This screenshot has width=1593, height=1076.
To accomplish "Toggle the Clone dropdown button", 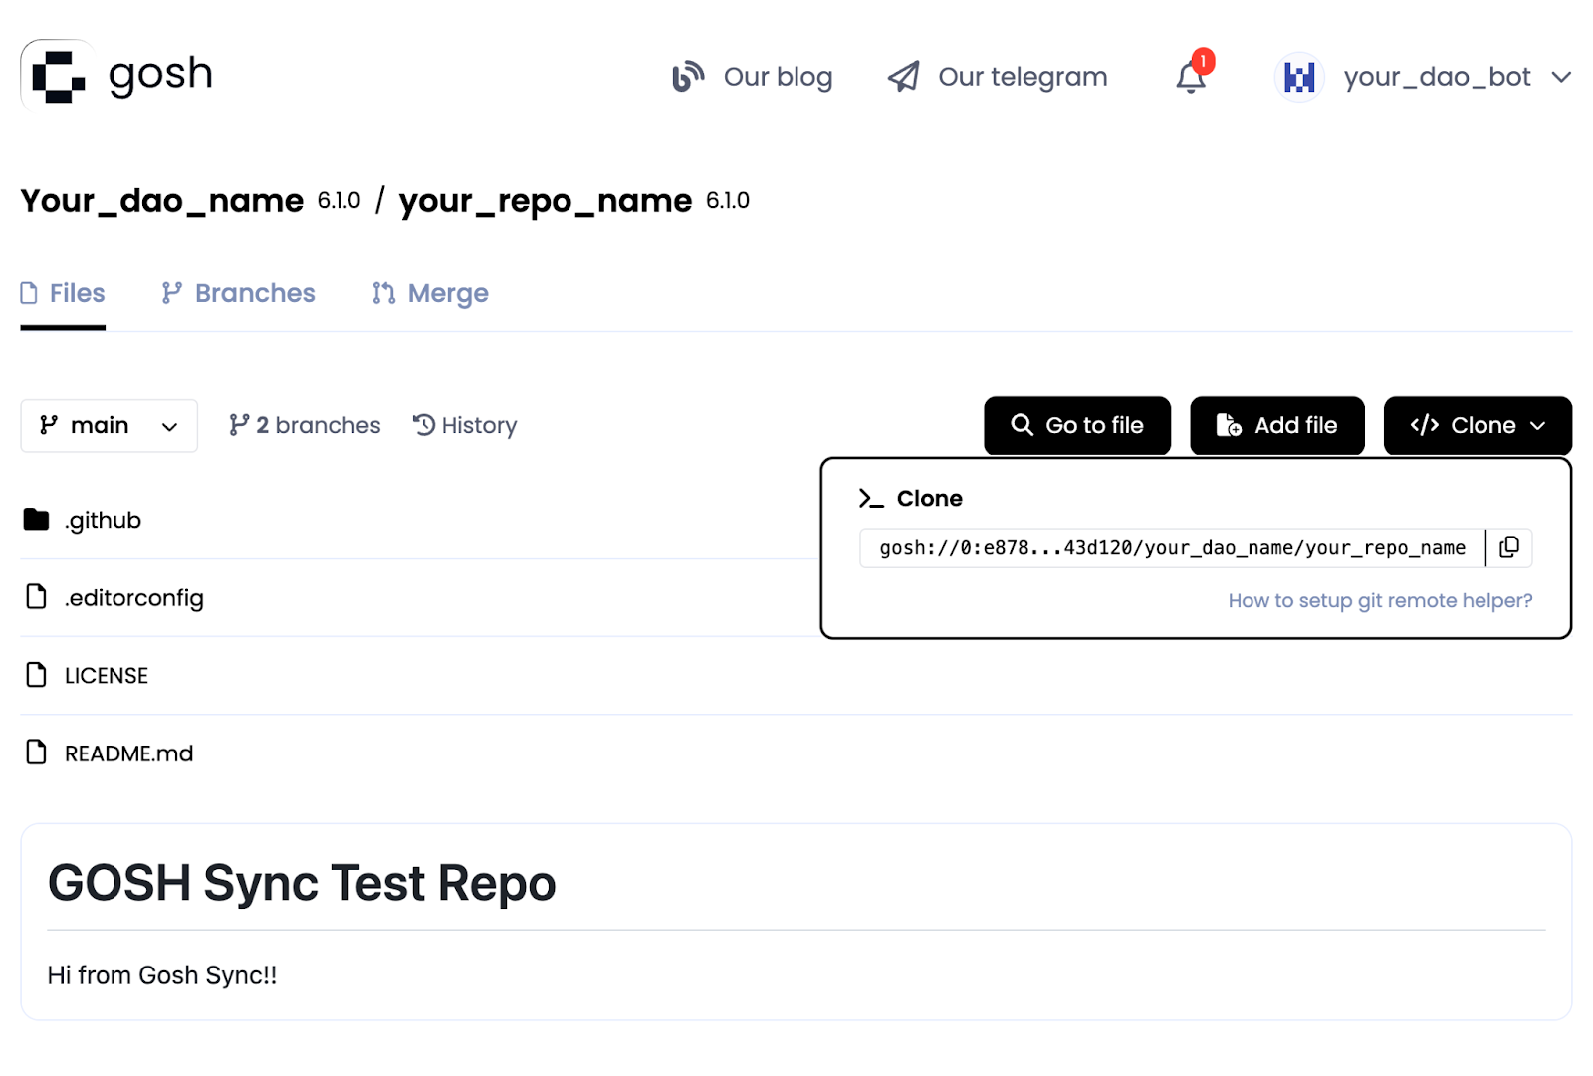I will click(x=1478, y=426).
